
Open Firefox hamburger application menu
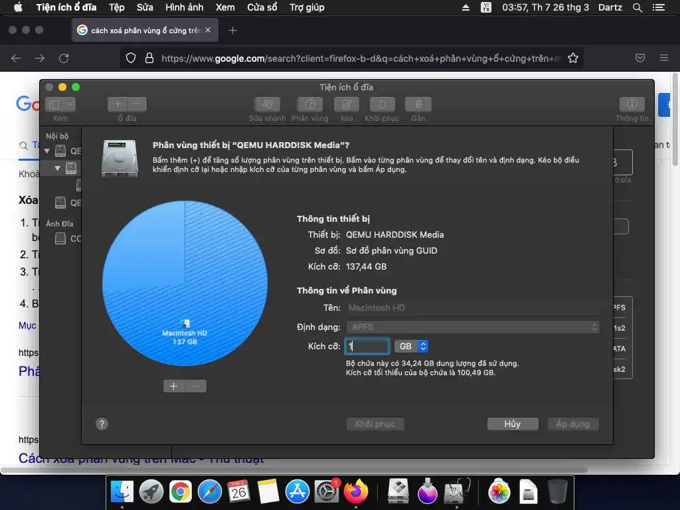click(664, 58)
